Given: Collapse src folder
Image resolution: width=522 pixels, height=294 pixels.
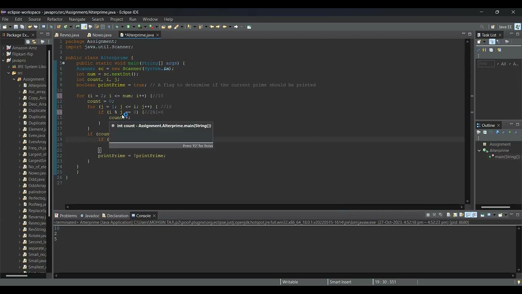Looking at the screenshot, I should click(x=9, y=73).
